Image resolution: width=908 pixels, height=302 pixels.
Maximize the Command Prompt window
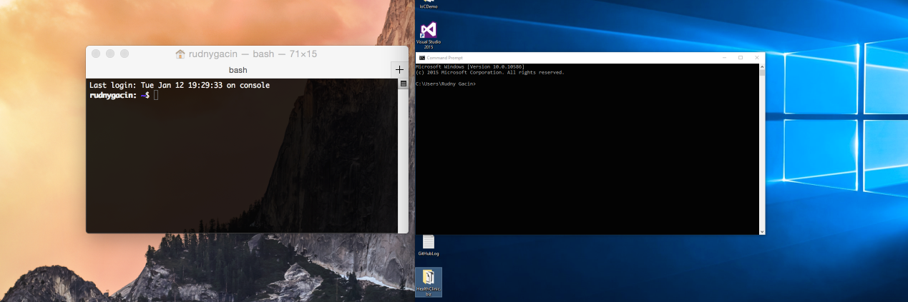[741, 57]
